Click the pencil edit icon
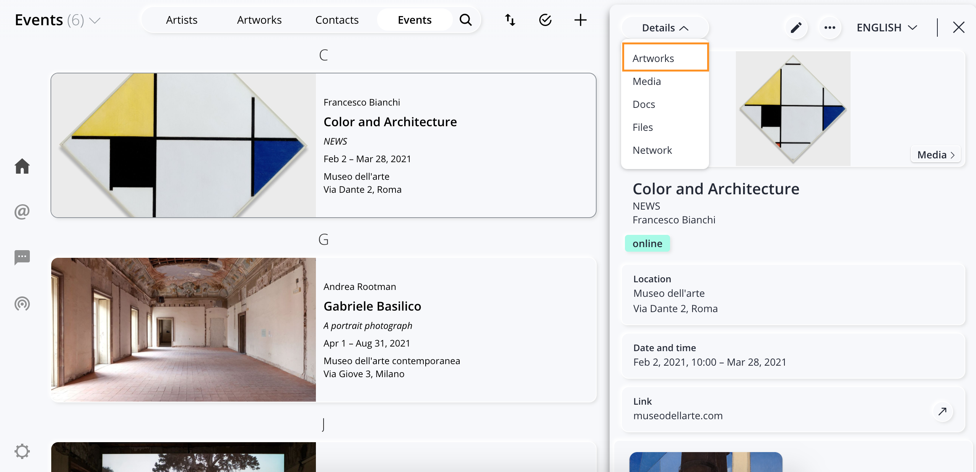976x472 pixels. pyautogui.click(x=796, y=28)
